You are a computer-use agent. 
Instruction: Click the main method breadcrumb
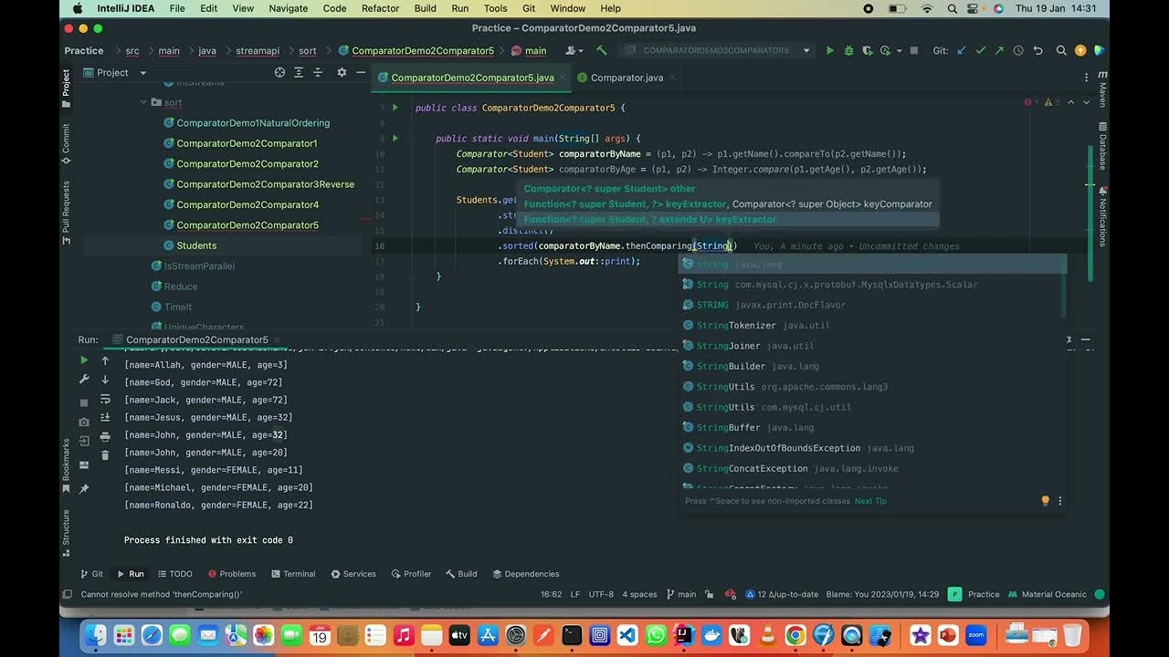(x=528, y=51)
